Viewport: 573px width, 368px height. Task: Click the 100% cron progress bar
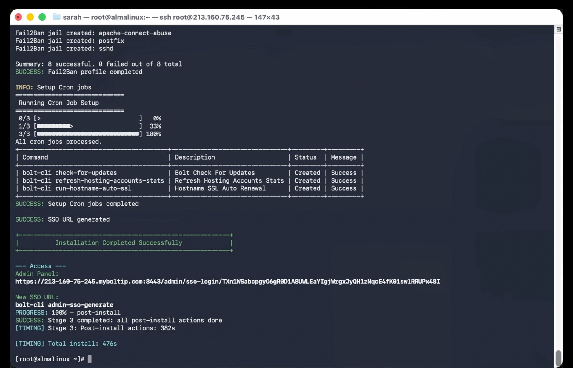coord(88,134)
